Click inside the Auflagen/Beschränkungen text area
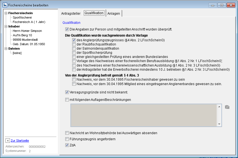The height and width of the screenshot is (158, 238). tap(144, 115)
